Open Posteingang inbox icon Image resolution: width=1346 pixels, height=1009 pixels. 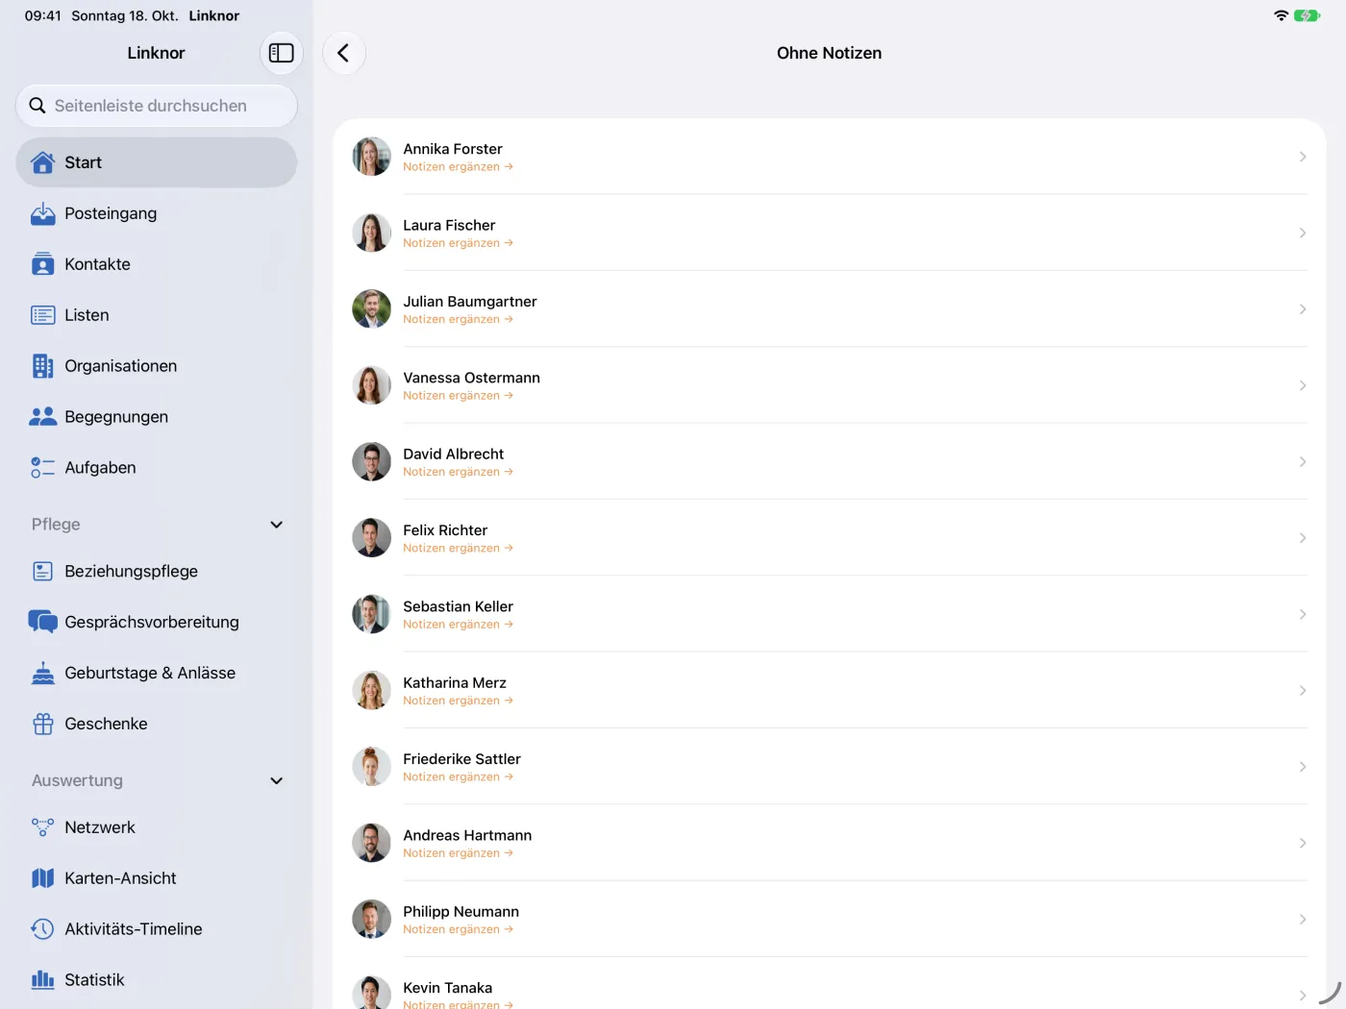(43, 213)
